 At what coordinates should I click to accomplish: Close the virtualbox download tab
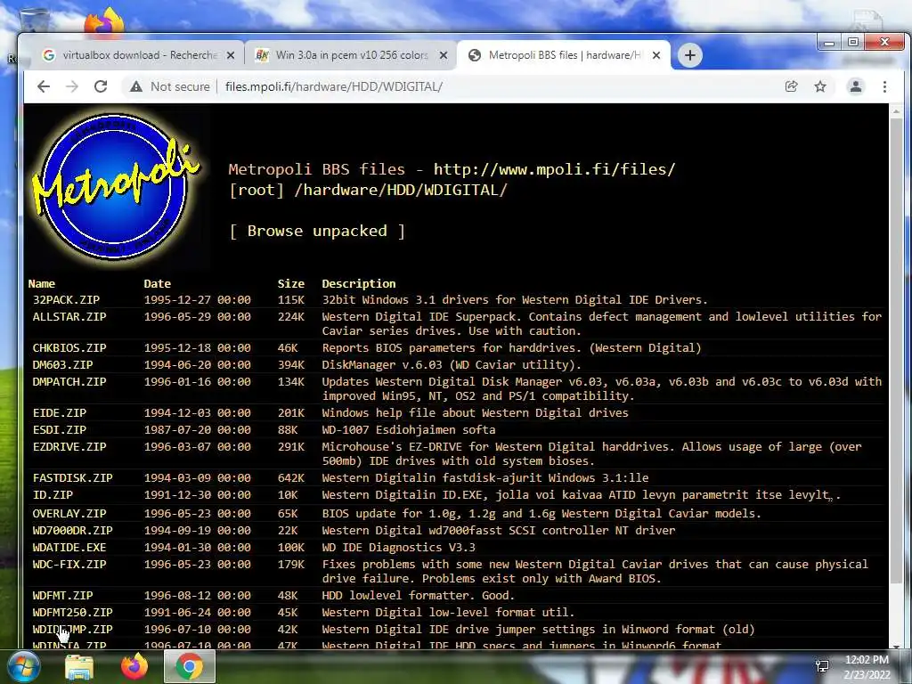point(231,55)
